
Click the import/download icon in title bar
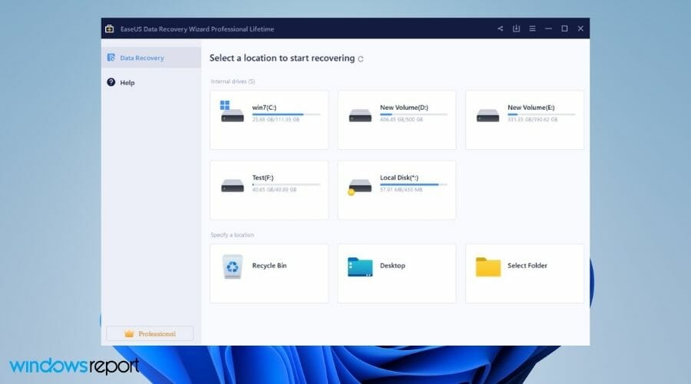(x=516, y=28)
